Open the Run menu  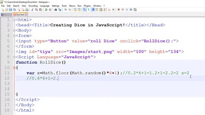[x=79, y=6]
